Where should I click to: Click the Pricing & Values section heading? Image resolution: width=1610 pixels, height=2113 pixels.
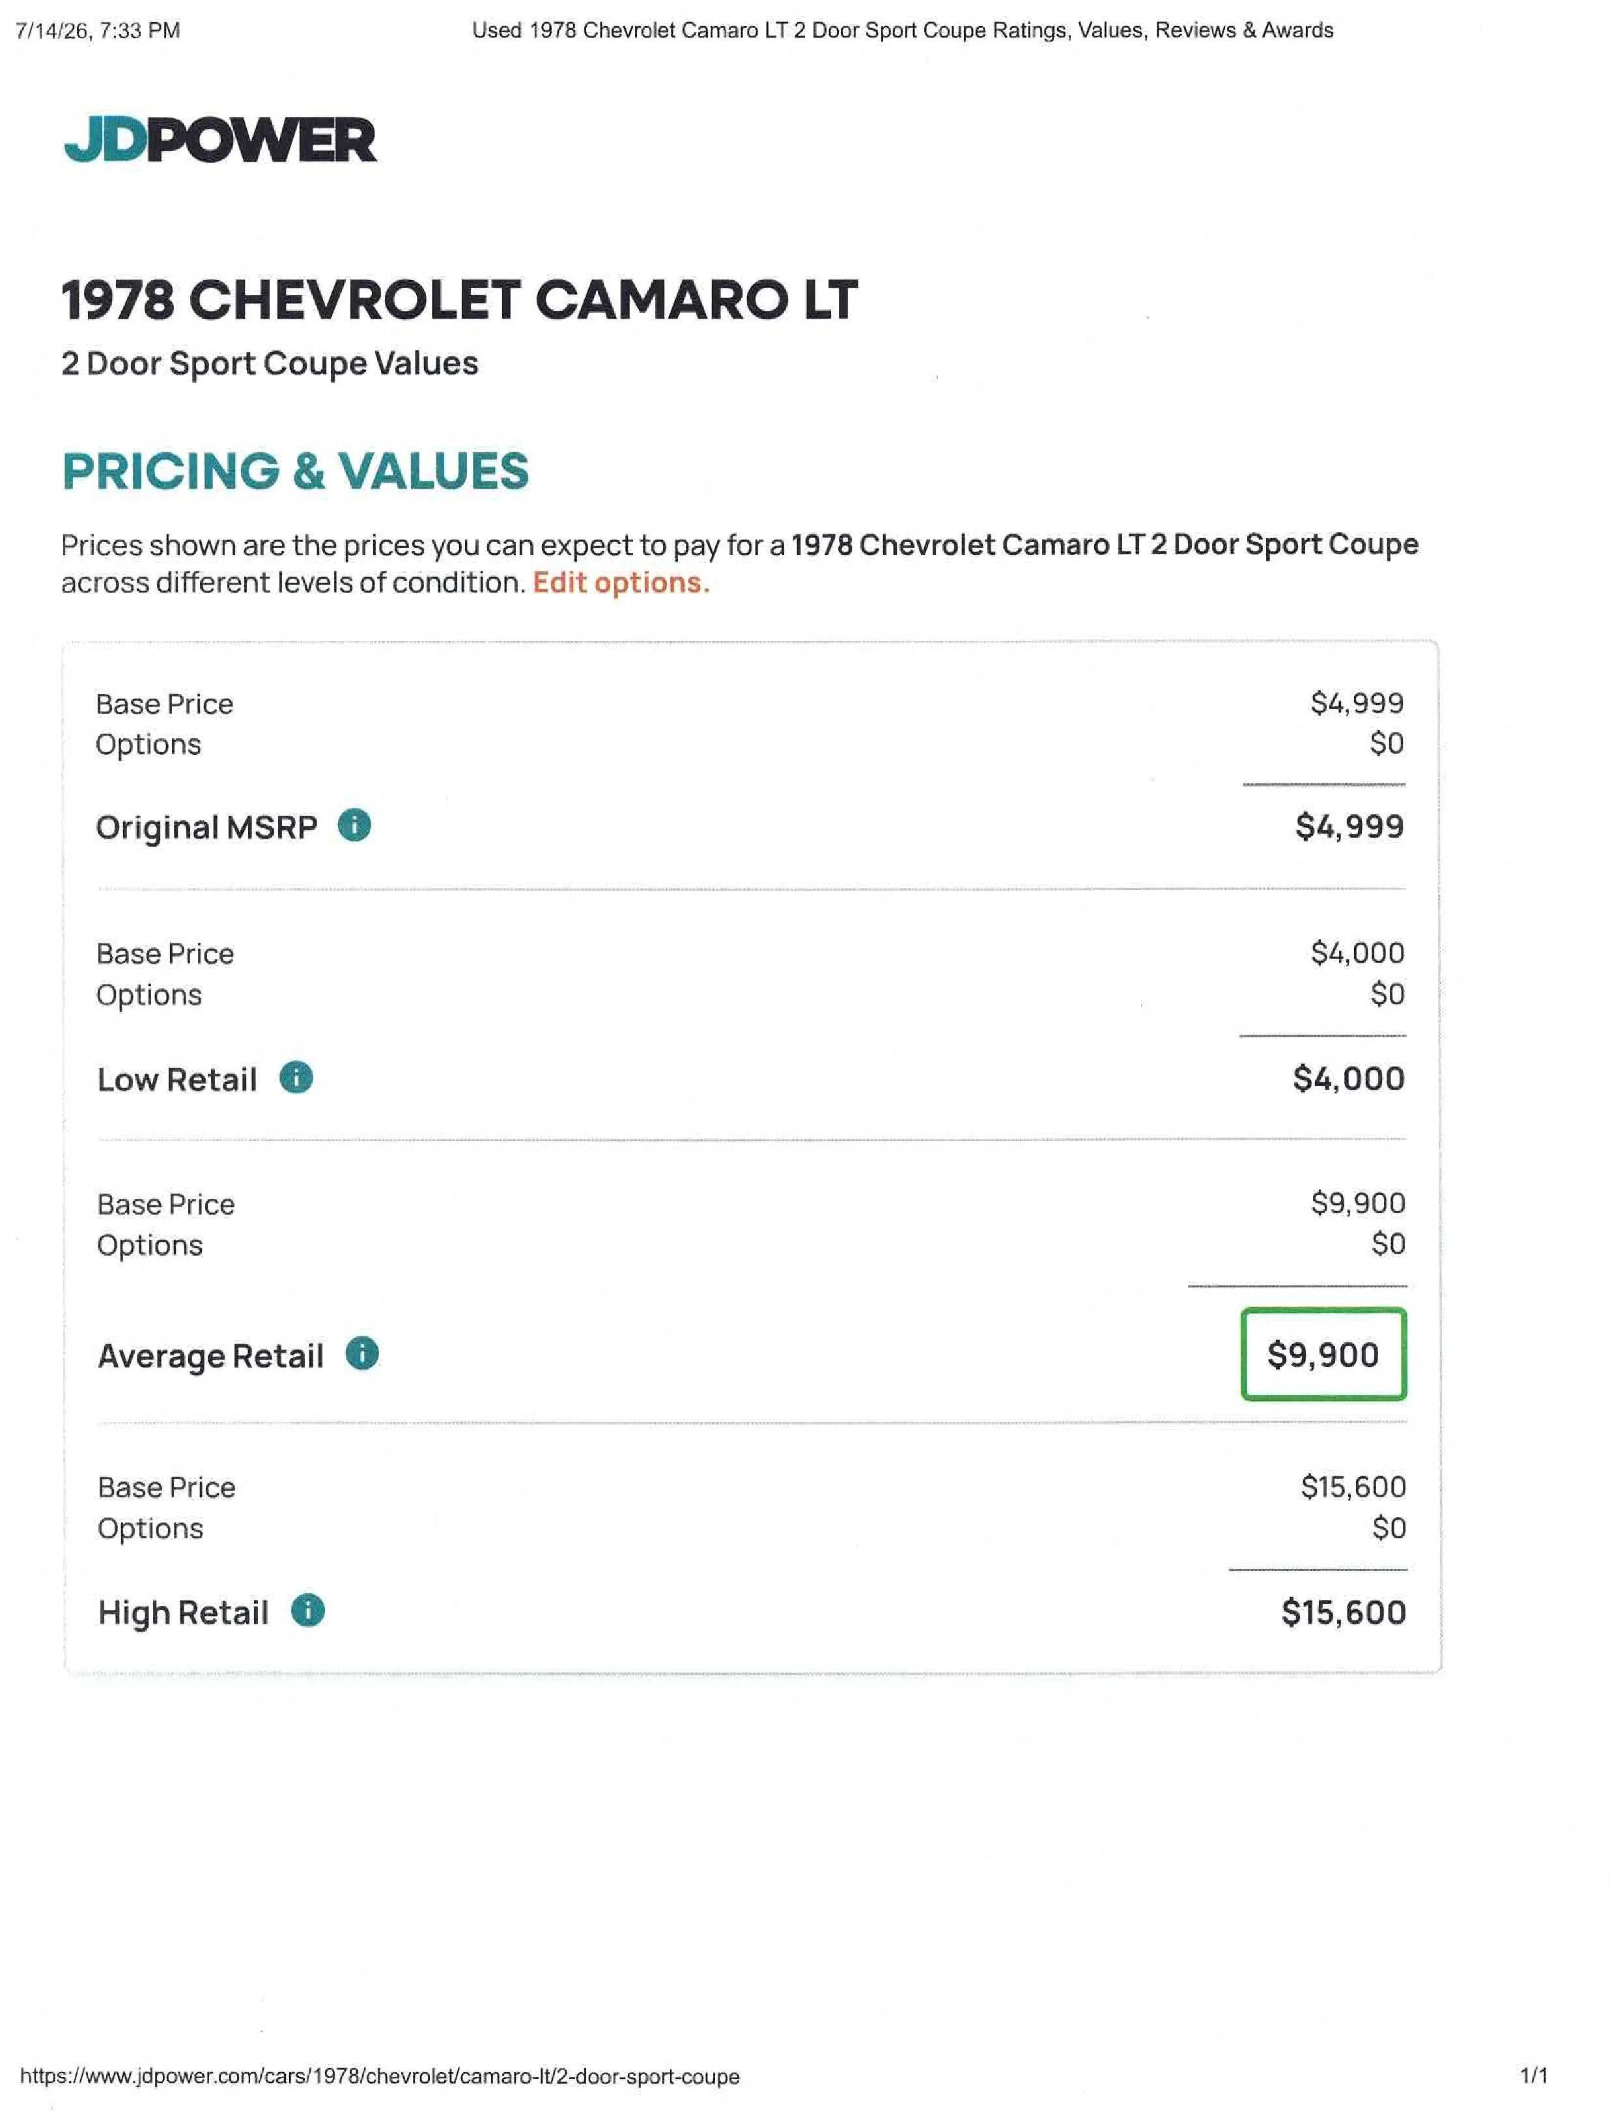tap(295, 470)
